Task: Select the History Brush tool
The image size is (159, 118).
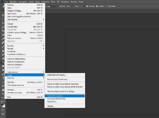Action: [x=3, y=54]
